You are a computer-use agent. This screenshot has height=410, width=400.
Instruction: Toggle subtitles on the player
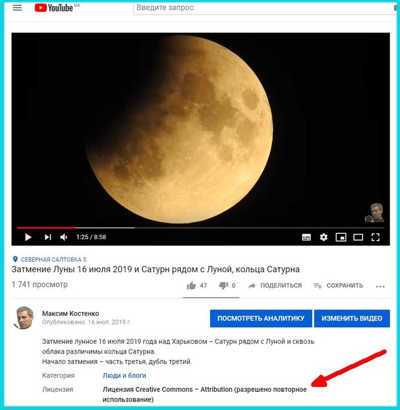click(307, 237)
